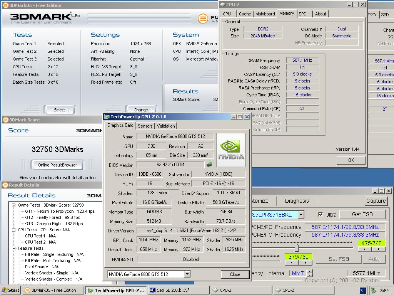Collapse the Feature Tests tree node
The width and height of the screenshot is (394, 296).
click(x=14, y=248)
